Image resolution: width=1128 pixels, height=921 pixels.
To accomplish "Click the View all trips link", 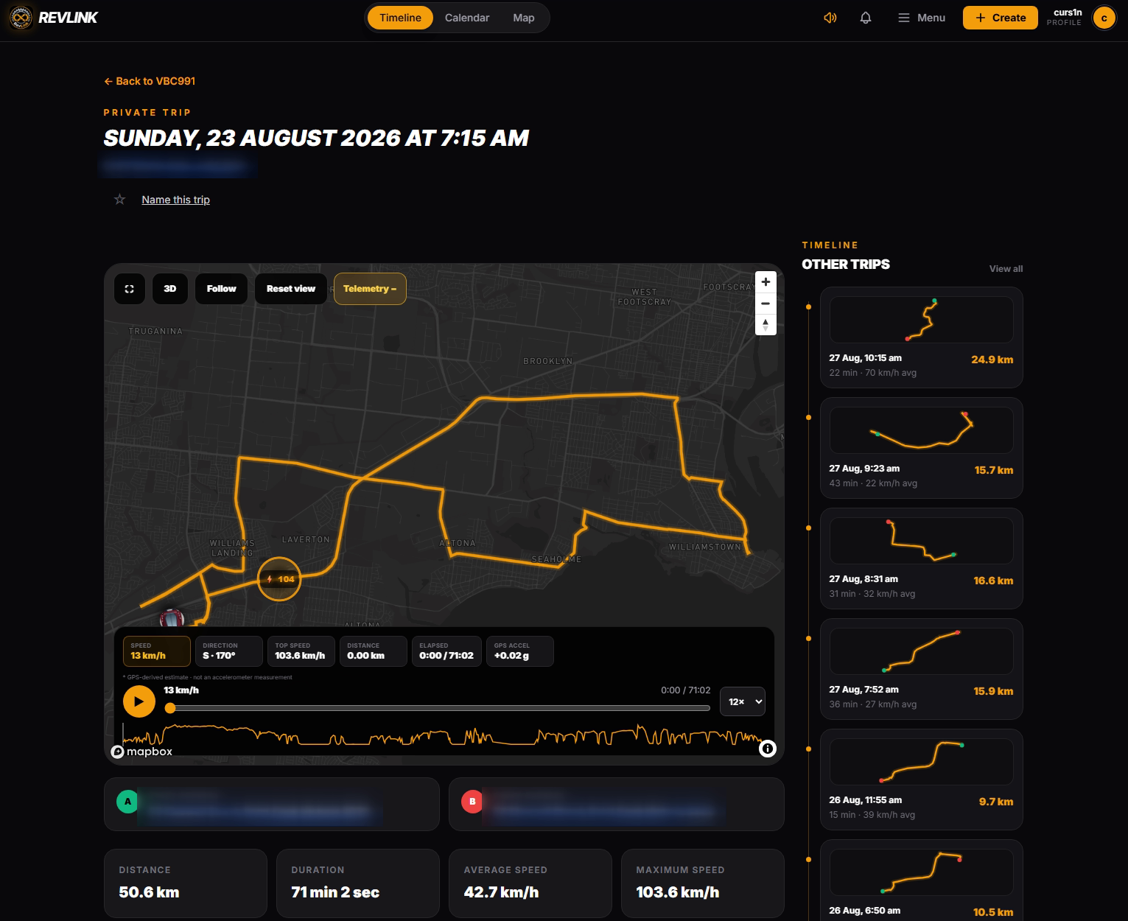I will point(1006,269).
